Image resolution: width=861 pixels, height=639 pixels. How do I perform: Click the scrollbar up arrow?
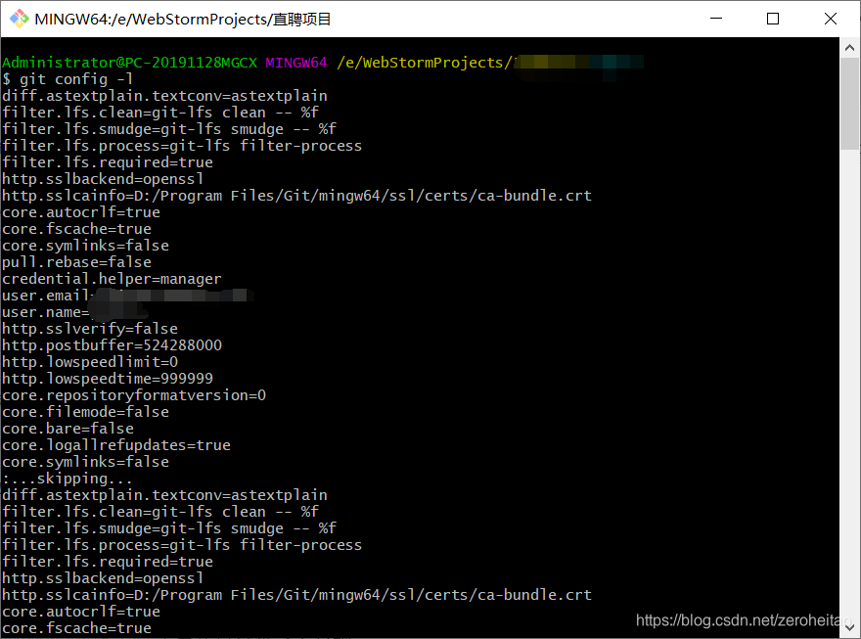pos(849,48)
